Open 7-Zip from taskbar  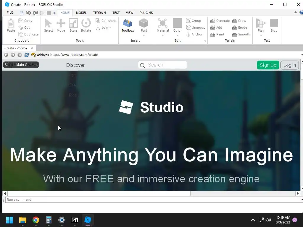point(75,220)
